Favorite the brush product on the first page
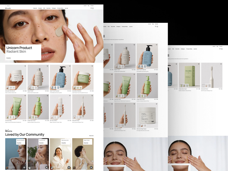The image size is (228, 171). (x=92, y=95)
